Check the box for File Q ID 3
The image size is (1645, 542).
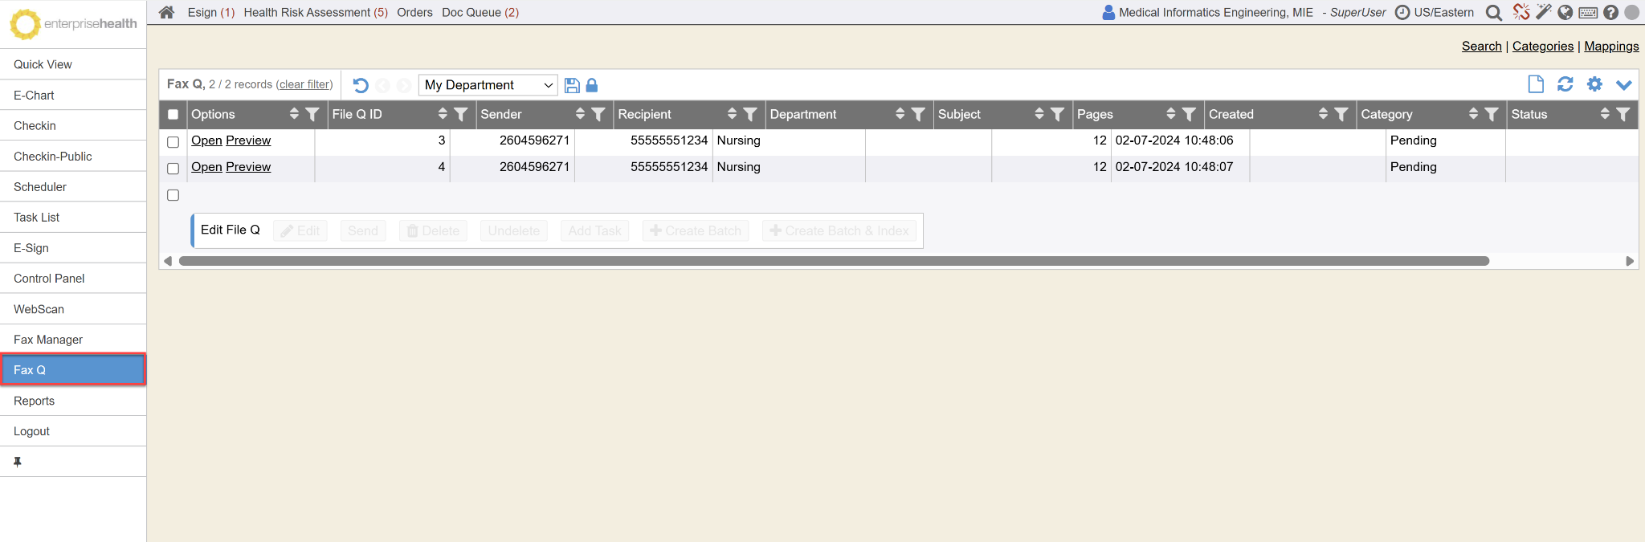173,142
